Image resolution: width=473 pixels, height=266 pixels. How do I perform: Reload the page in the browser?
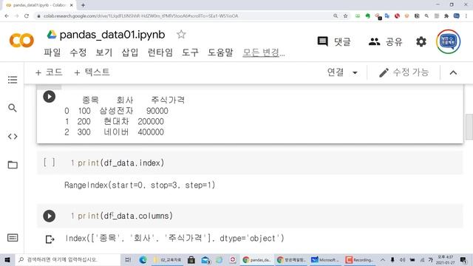click(x=27, y=16)
